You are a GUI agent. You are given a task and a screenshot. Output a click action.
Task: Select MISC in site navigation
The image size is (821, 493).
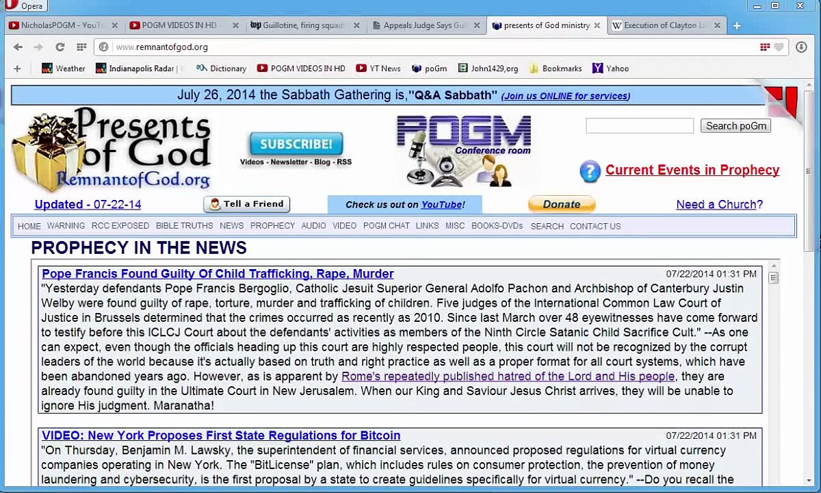pos(455,226)
